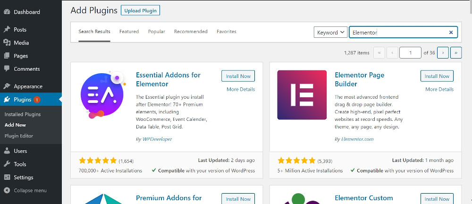Open Media library icon in sidebar

pos(7,42)
